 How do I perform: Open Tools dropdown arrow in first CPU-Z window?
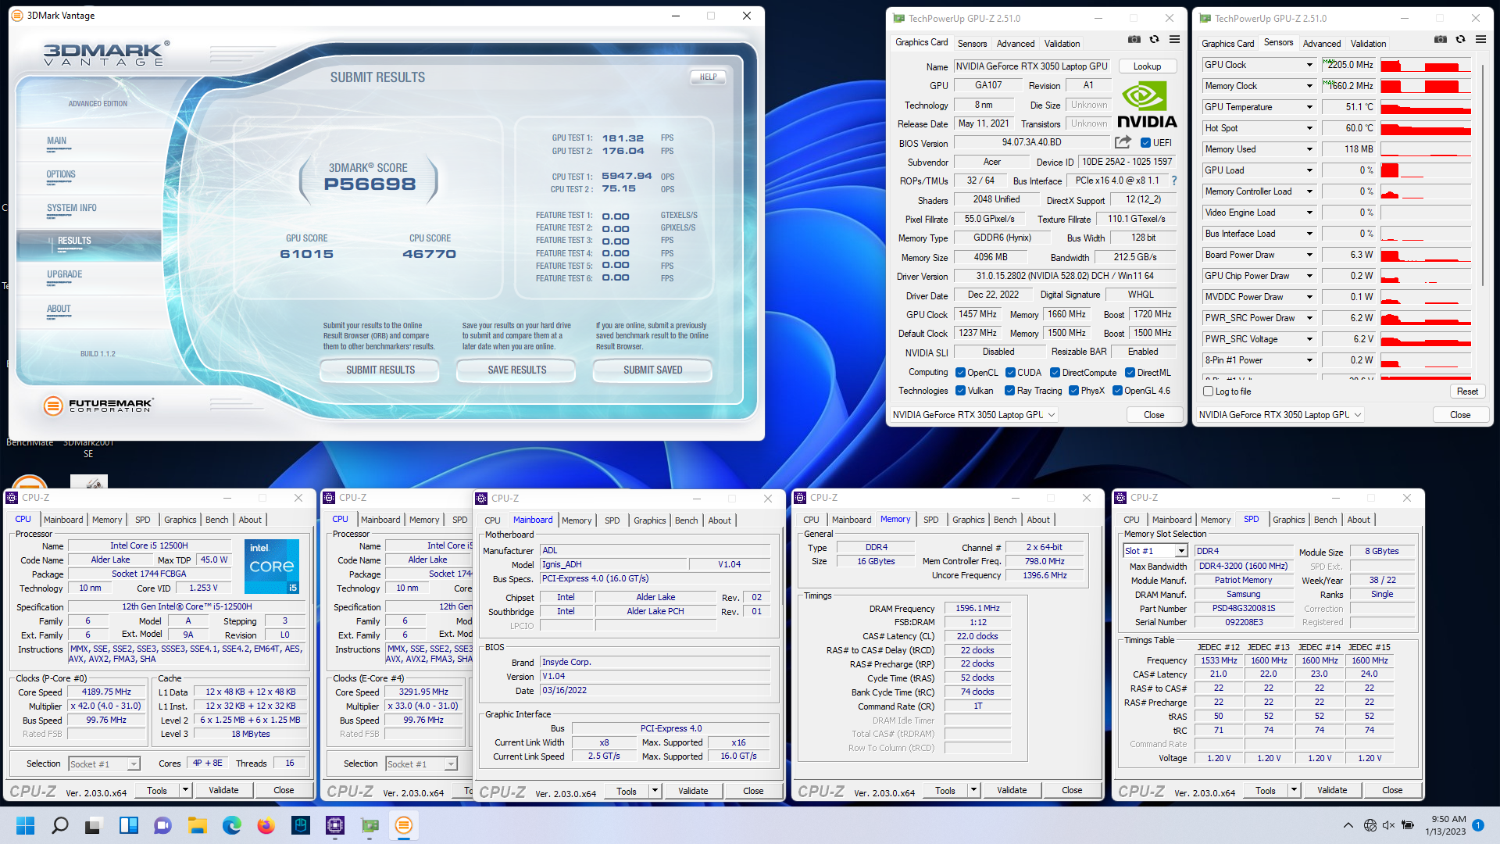pyautogui.click(x=185, y=790)
